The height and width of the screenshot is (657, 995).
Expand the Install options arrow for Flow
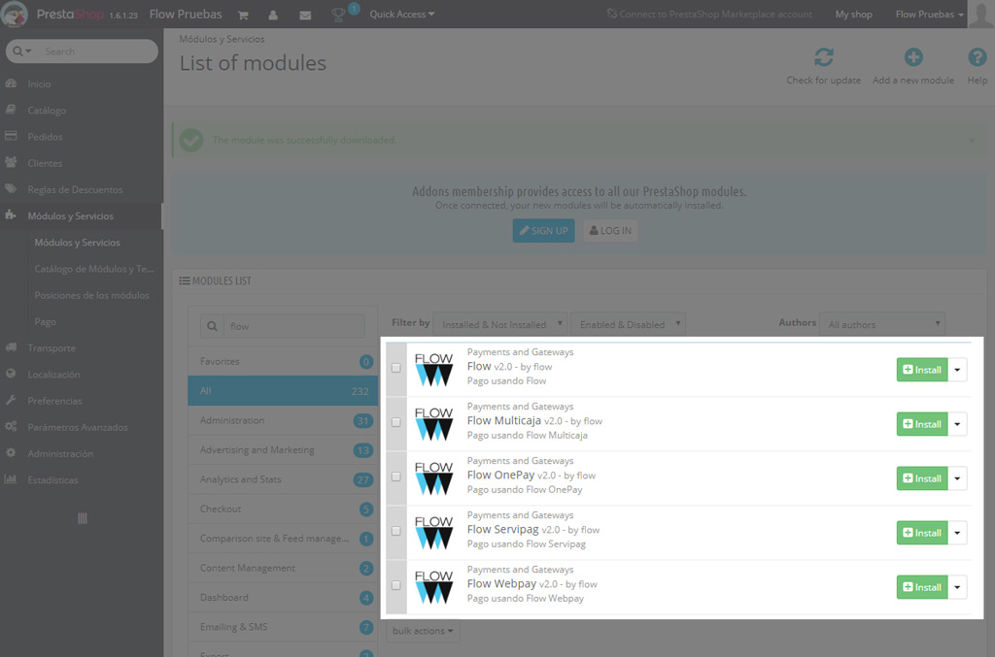[x=957, y=370]
